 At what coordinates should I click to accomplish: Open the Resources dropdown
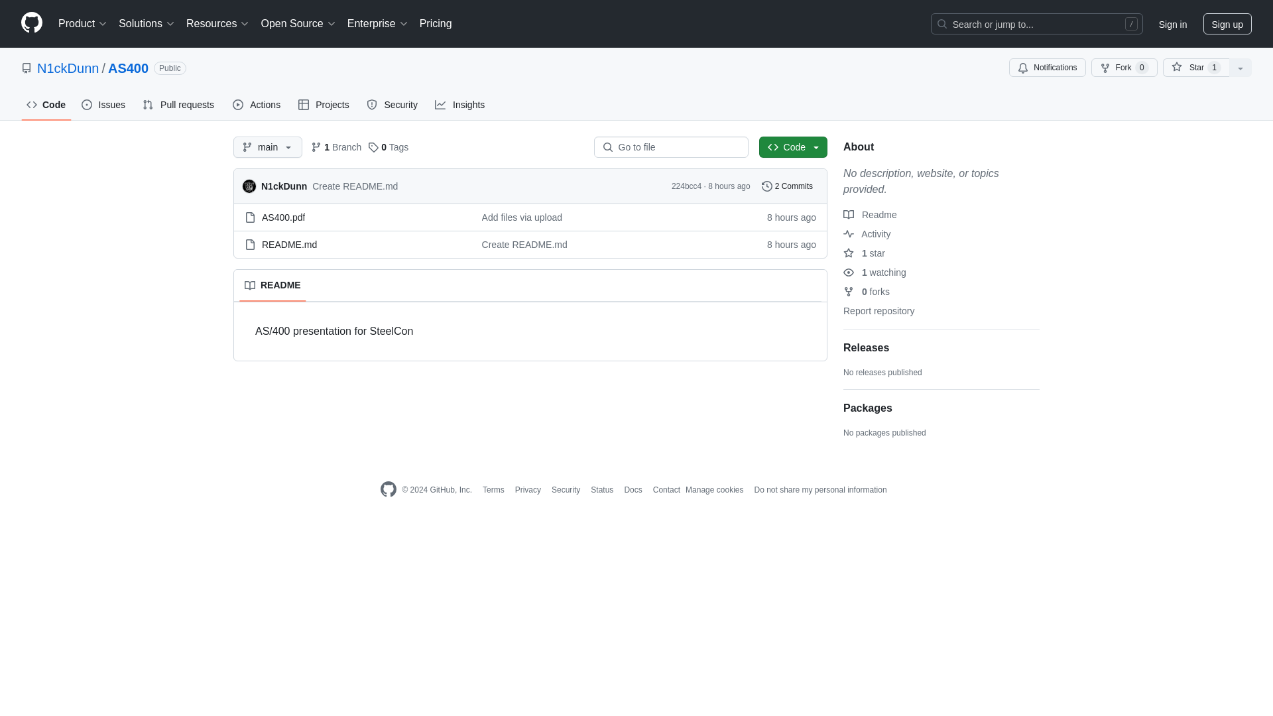click(217, 24)
